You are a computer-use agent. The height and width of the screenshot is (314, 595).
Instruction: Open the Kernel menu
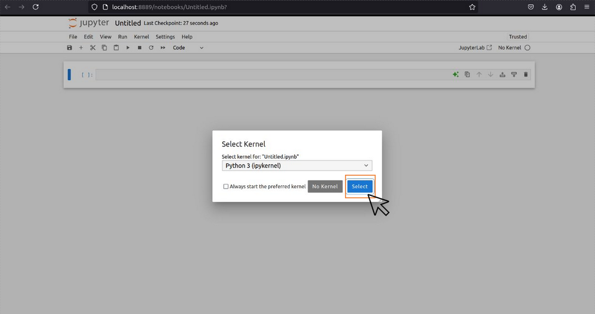[x=141, y=37]
